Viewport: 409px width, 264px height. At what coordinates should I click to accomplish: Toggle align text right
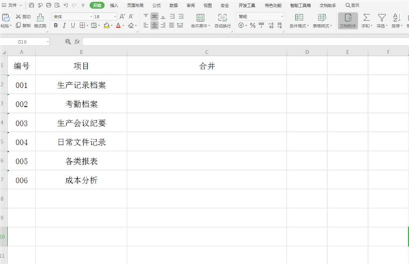(x=163, y=25)
